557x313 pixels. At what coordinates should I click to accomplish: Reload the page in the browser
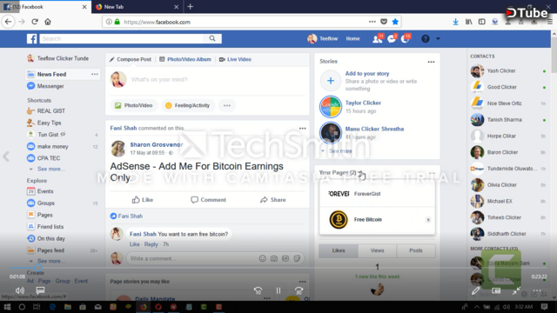coord(35,22)
